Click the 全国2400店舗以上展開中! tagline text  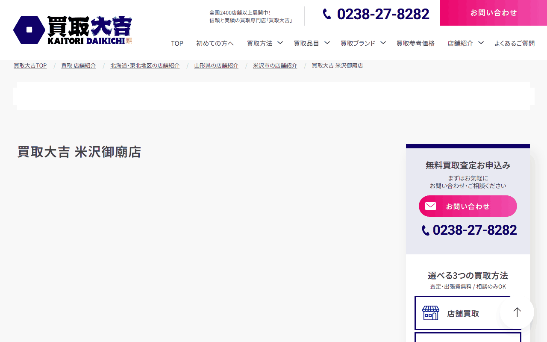240,13
